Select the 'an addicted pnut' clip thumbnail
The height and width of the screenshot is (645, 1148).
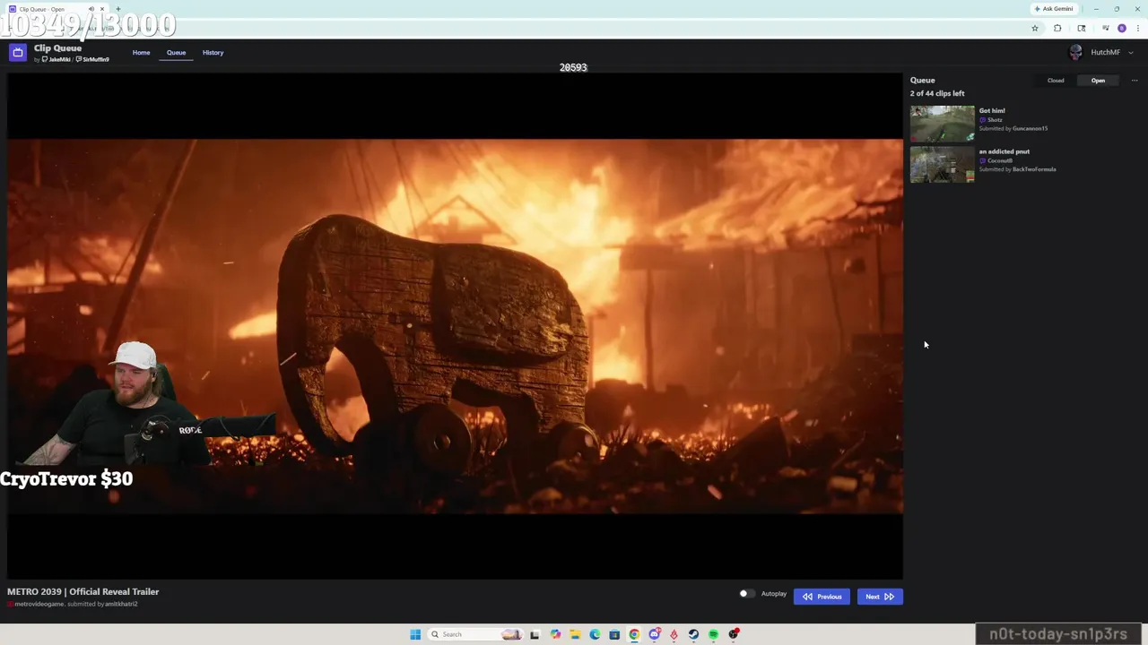click(x=942, y=165)
